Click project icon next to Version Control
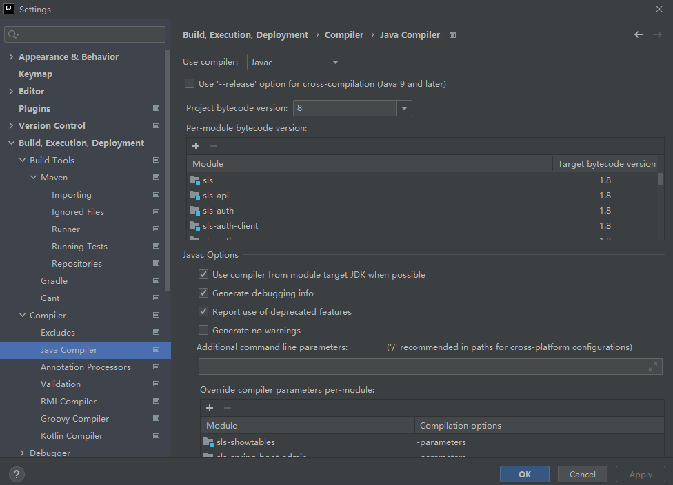Screen dimensions: 673x485 click(157, 125)
